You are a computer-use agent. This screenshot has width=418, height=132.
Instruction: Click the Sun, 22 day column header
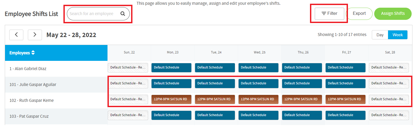[129, 52]
